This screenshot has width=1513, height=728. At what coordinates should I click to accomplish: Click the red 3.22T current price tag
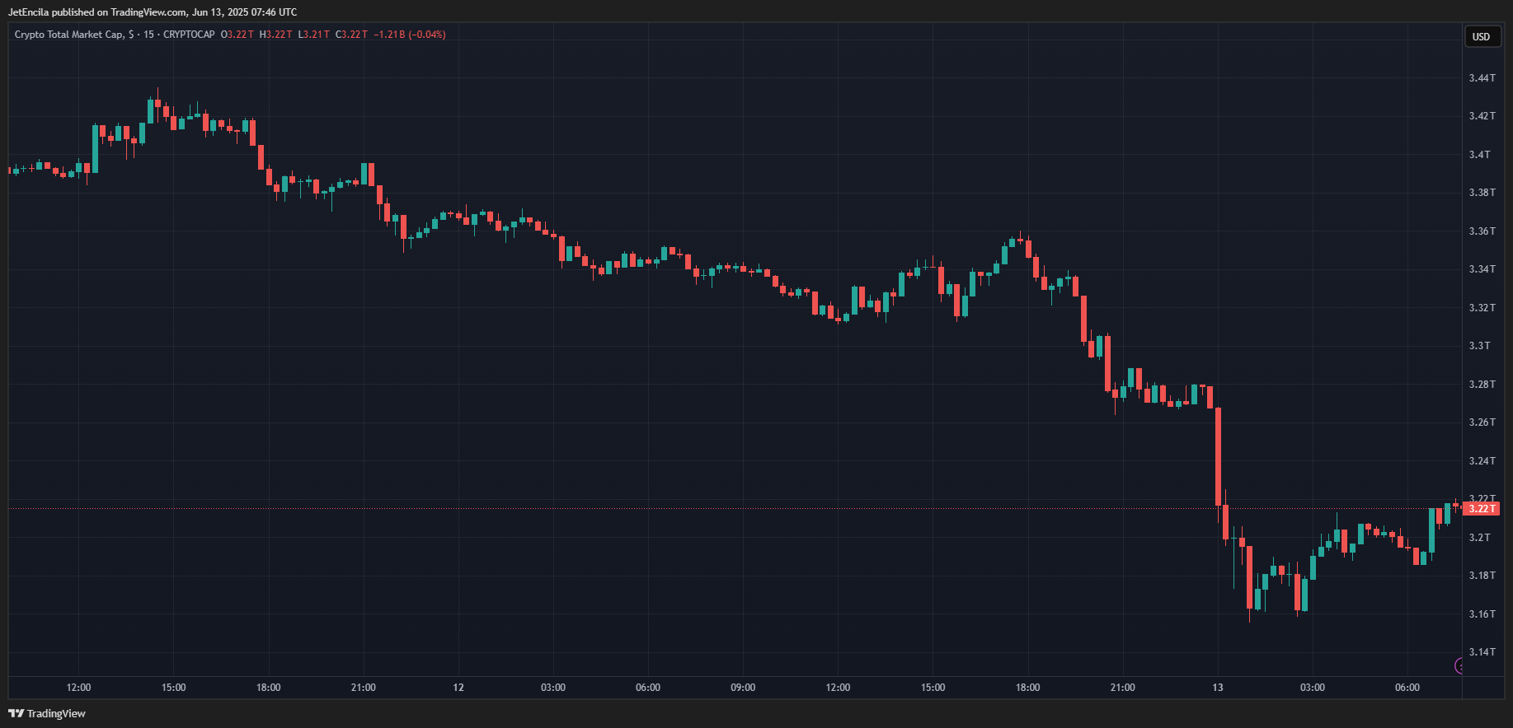click(1482, 509)
